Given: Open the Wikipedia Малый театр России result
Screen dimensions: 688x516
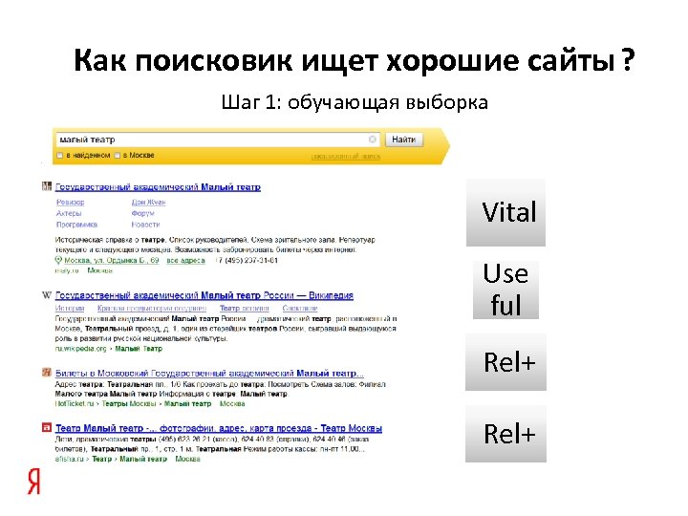Looking at the screenshot, I should 204,295.
